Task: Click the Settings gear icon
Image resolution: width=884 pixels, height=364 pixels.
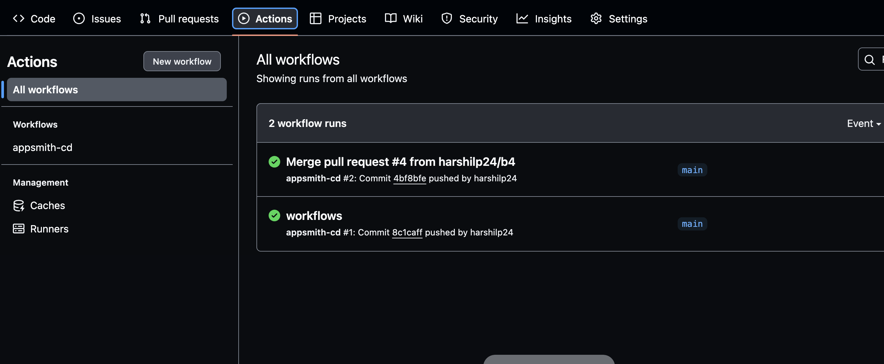Action: (x=596, y=18)
